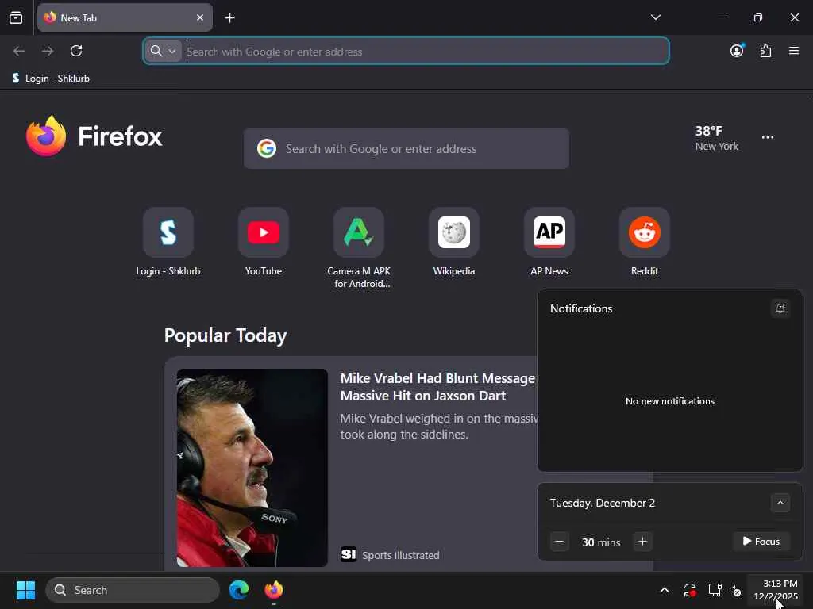Open the 38°F New York weather widget
This screenshot has width=813, height=609.
click(x=717, y=138)
